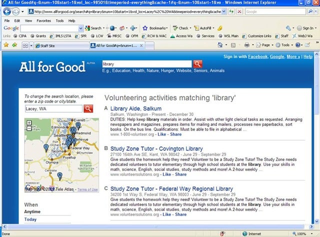Open Quick Tabs dropdown arrow
Image resolution: width=320 pixels, height=237 pixels.
pos(31,45)
